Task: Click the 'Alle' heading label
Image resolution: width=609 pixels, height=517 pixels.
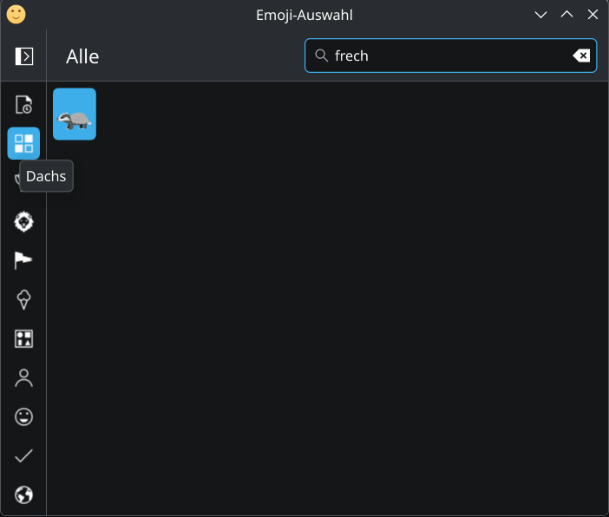Action: (x=82, y=56)
